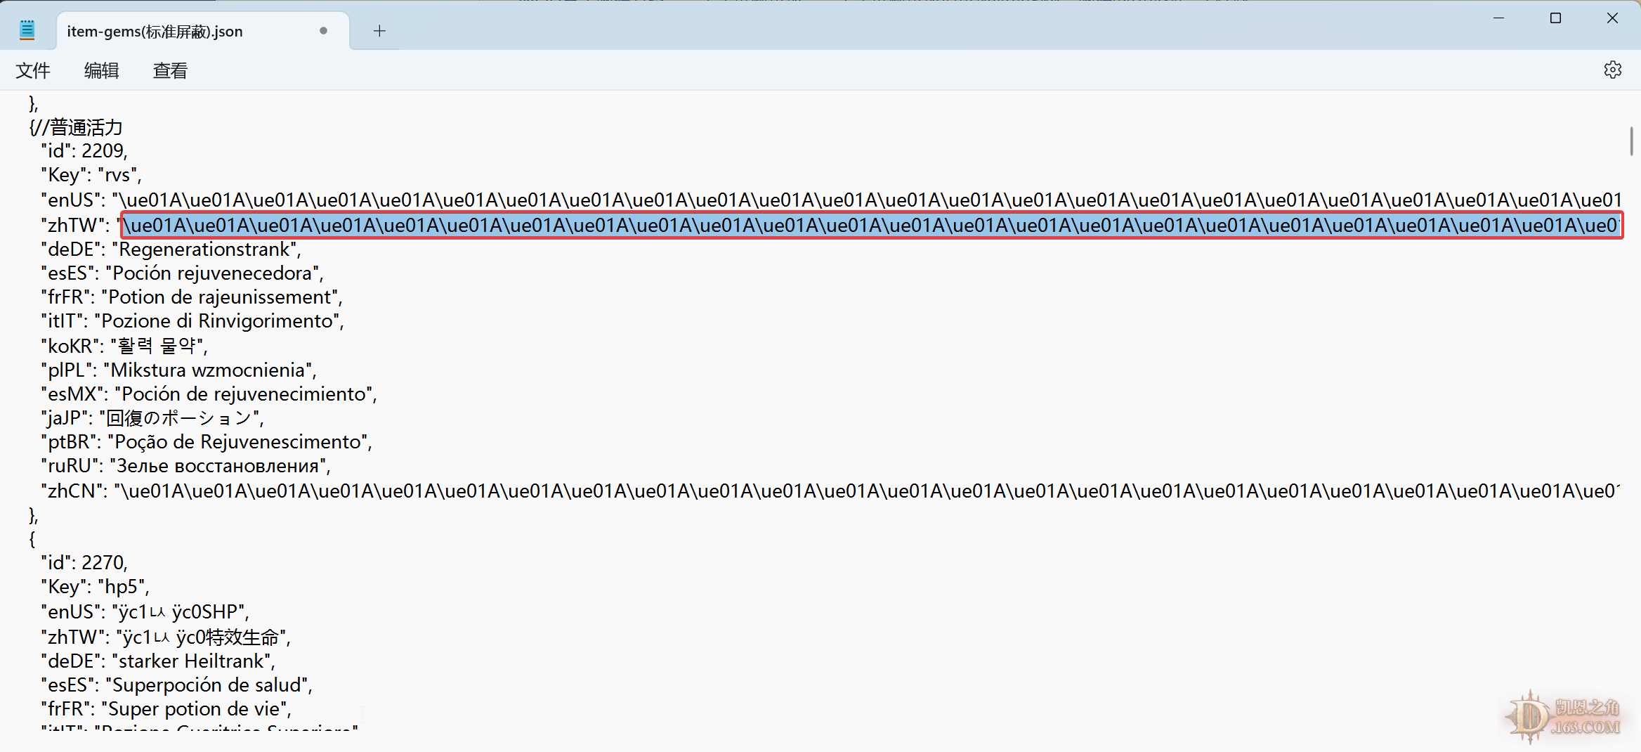This screenshot has width=1641, height=752.
Task: Click the deDE starker Heiltrank line
Action: [x=158, y=661]
